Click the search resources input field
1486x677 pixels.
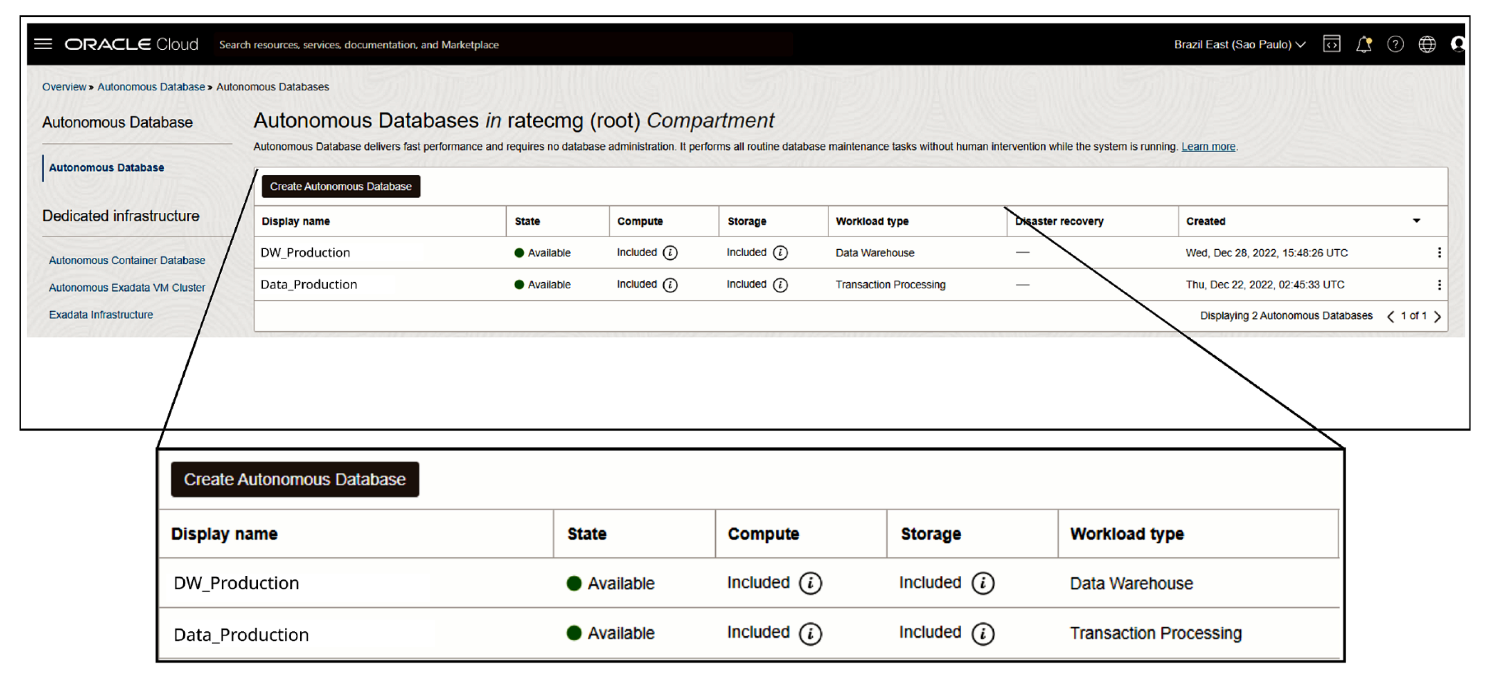pos(503,45)
